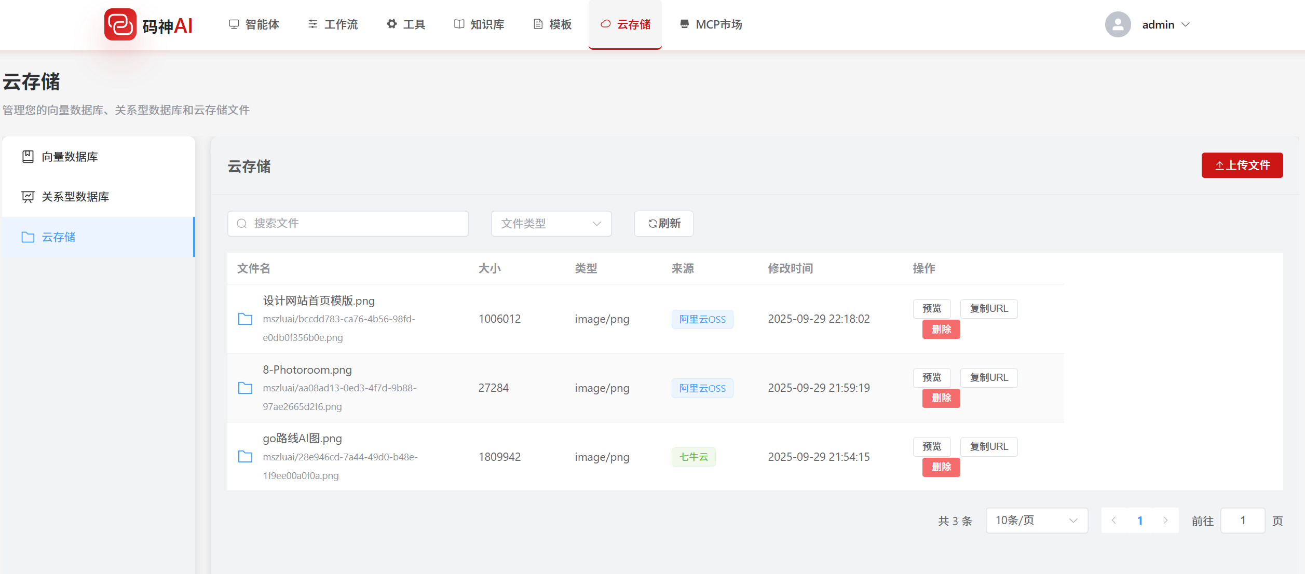
Task: Click the 码神AI logo icon
Action: coord(120,24)
